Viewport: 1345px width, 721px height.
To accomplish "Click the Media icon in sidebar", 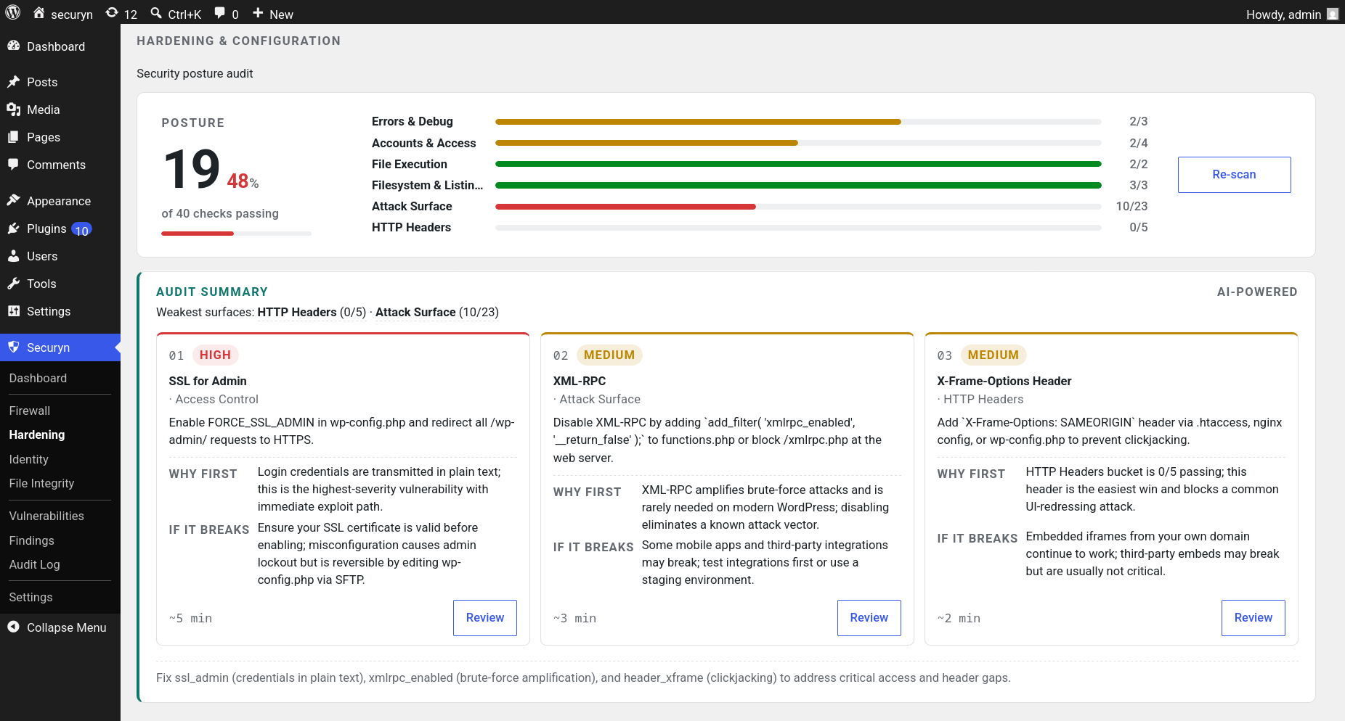I will [13, 109].
